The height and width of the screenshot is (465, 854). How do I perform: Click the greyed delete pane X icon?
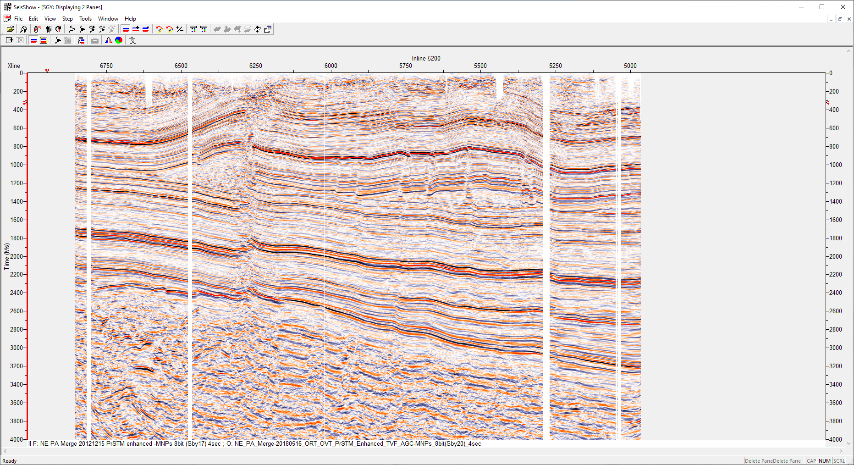tap(20, 40)
